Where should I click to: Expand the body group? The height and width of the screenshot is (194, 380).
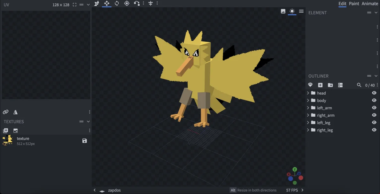point(308,100)
